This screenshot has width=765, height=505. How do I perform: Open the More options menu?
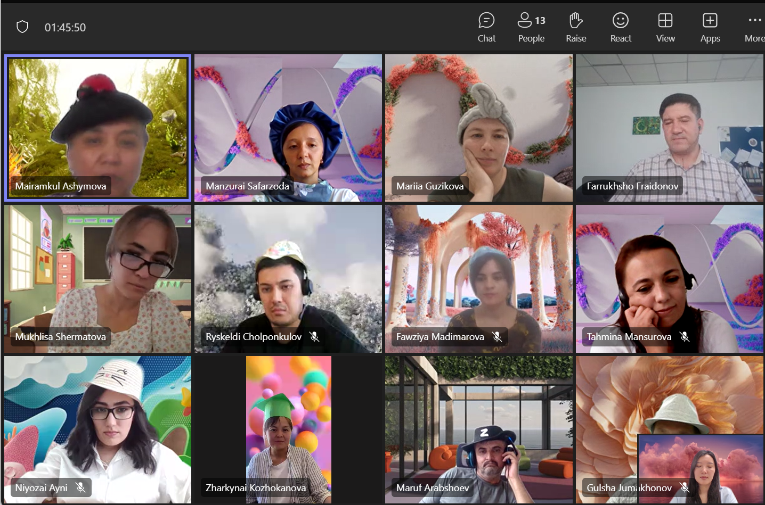754,28
